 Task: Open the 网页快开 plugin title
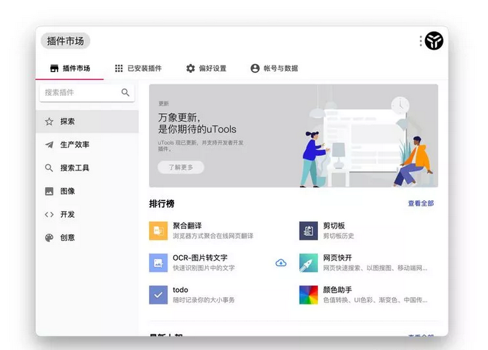tap(338, 258)
